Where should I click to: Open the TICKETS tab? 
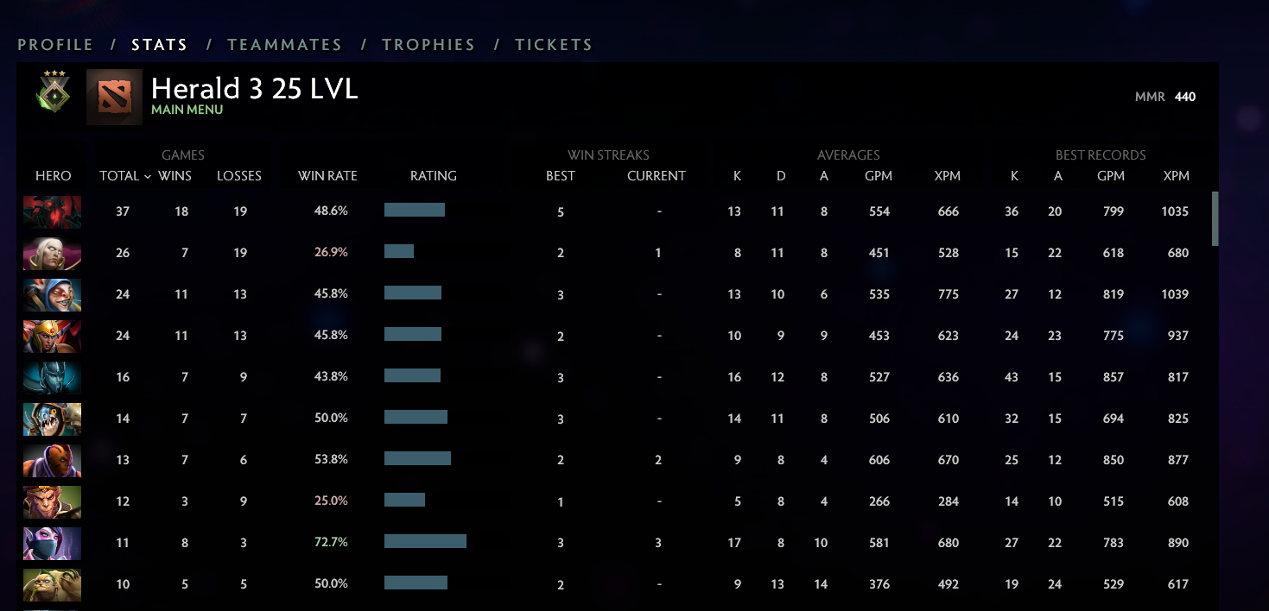tap(554, 44)
